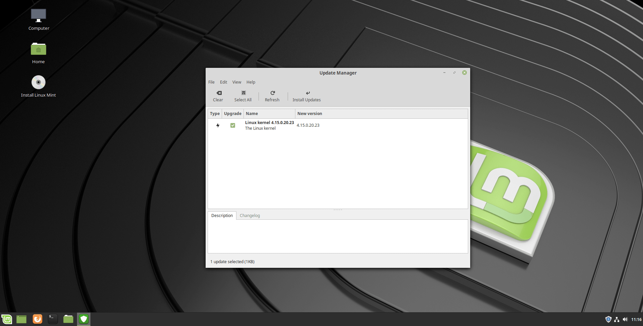
Task: Click the Update Manager title bar
Action: click(x=338, y=73)
